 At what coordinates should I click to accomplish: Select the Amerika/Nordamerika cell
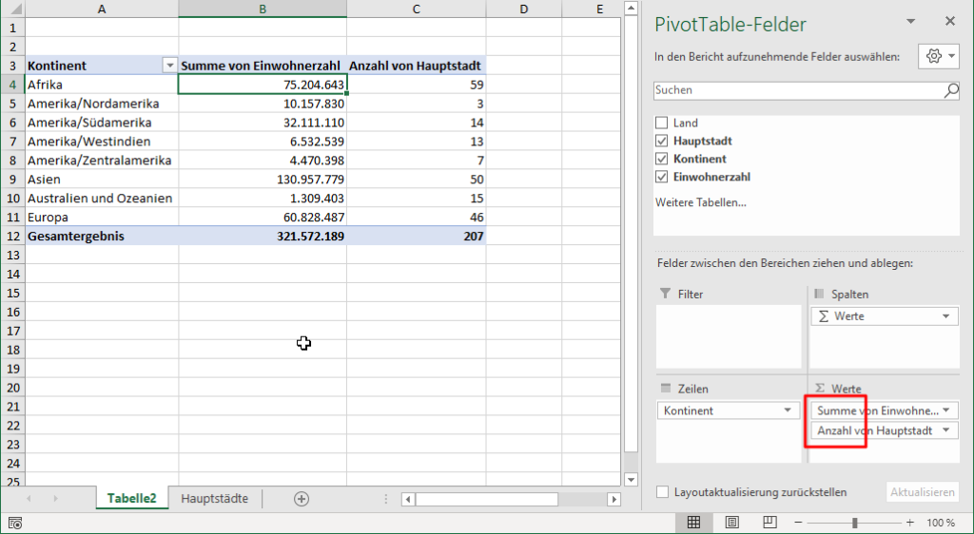(x=102, y=104)
